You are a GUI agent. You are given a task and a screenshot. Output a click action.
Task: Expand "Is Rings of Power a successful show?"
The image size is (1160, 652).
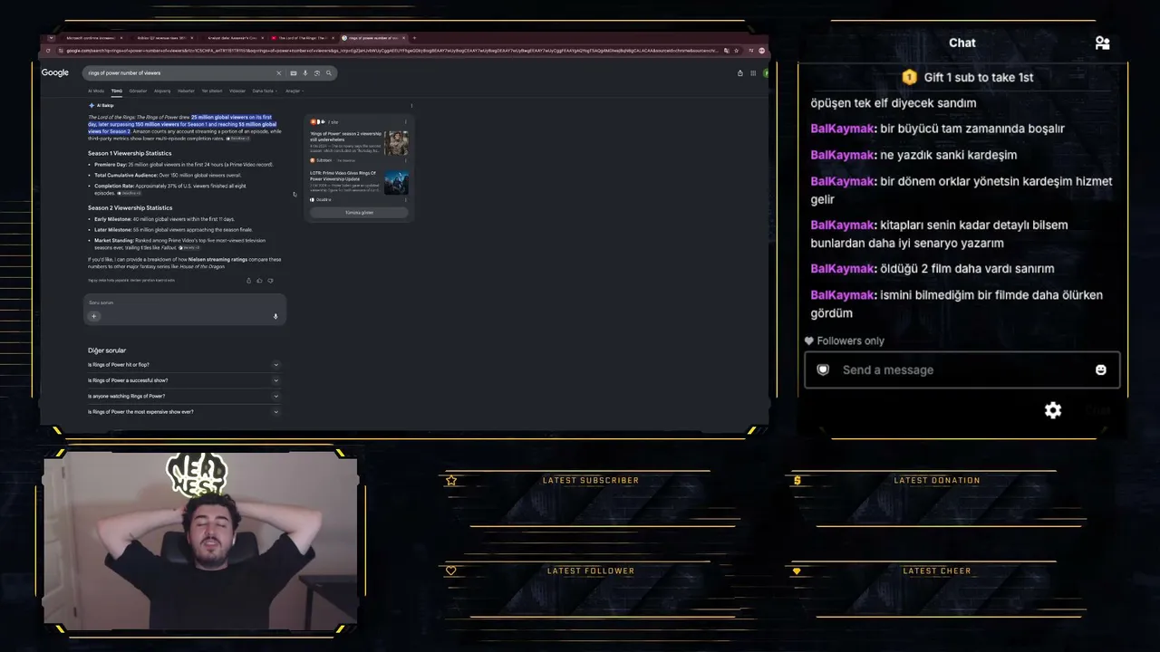coord(184,380)
